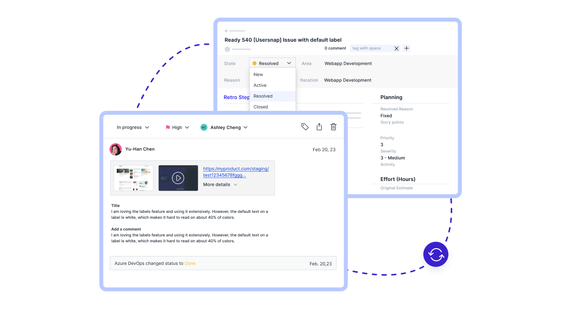This screenshot has width=588, height=309.
Task: Click the share/export icon
Action: pos(319,127)
